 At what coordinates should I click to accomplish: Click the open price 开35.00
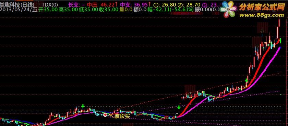click(48, 10)
